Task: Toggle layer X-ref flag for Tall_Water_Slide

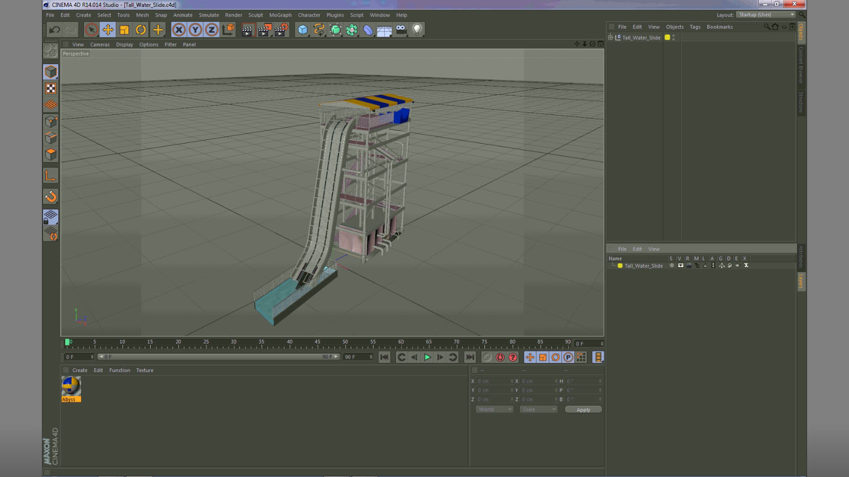Action: coord(746,266)
